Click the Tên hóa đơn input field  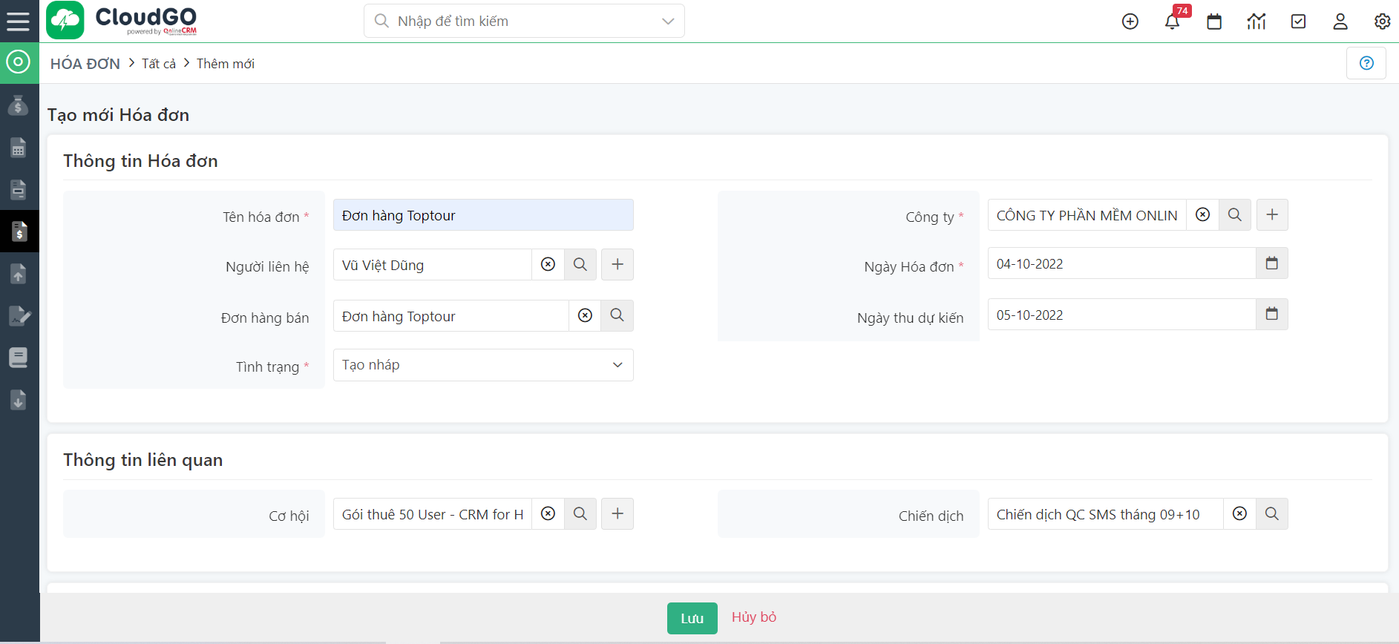tap(482, 215)
